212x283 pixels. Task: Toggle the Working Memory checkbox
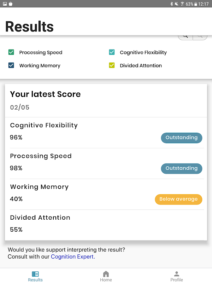11,65
